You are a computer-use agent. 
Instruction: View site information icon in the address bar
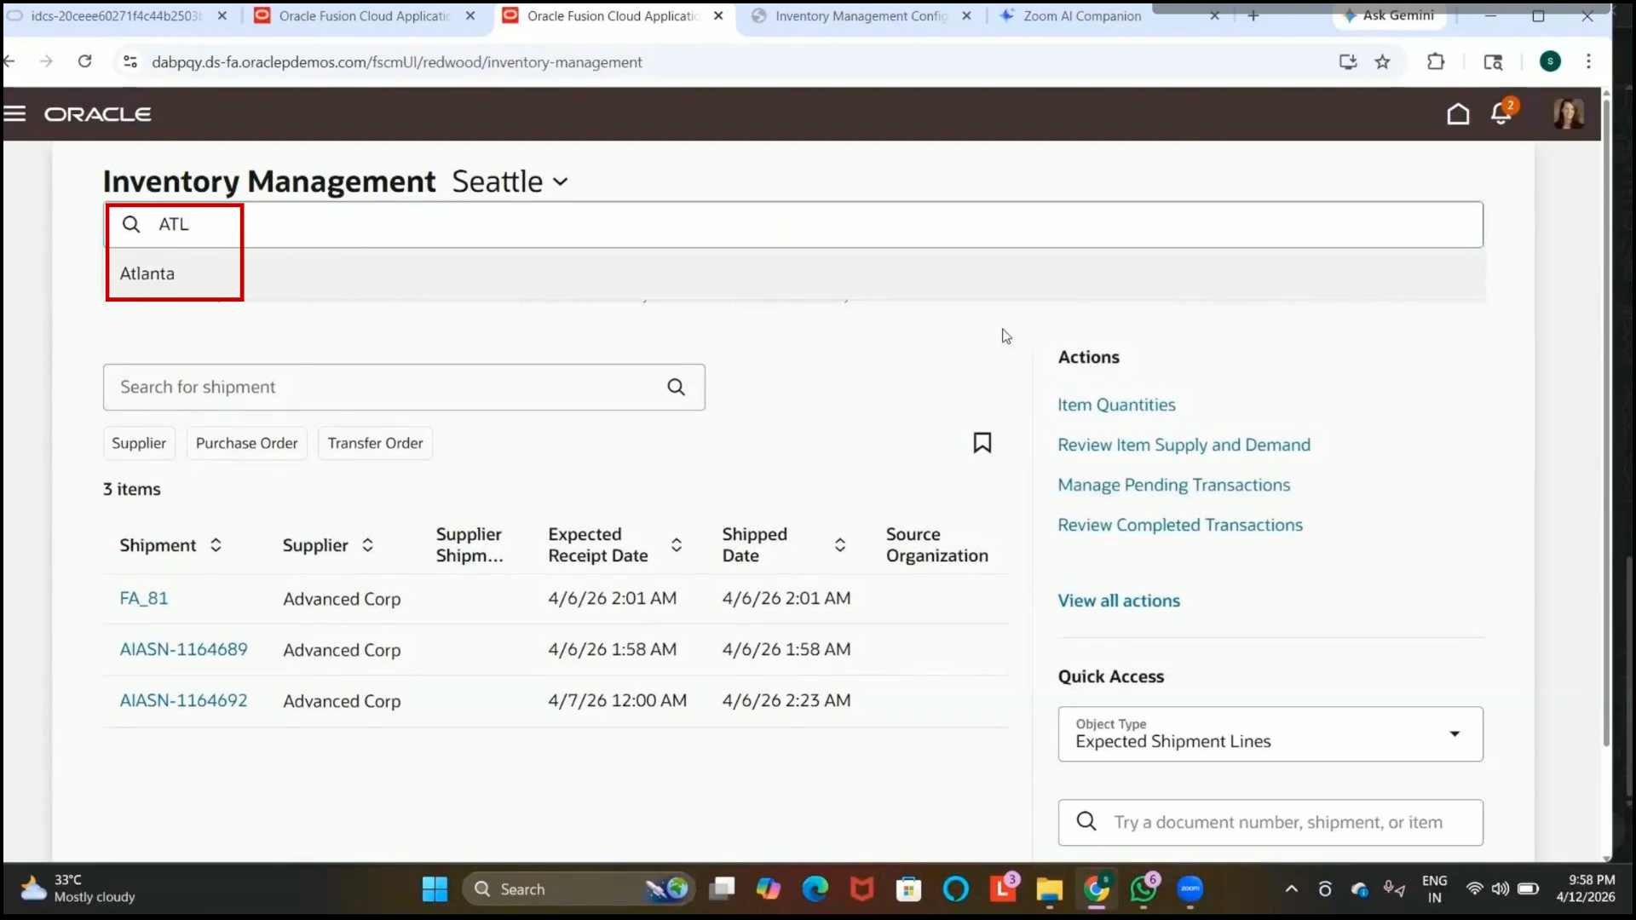130,61
